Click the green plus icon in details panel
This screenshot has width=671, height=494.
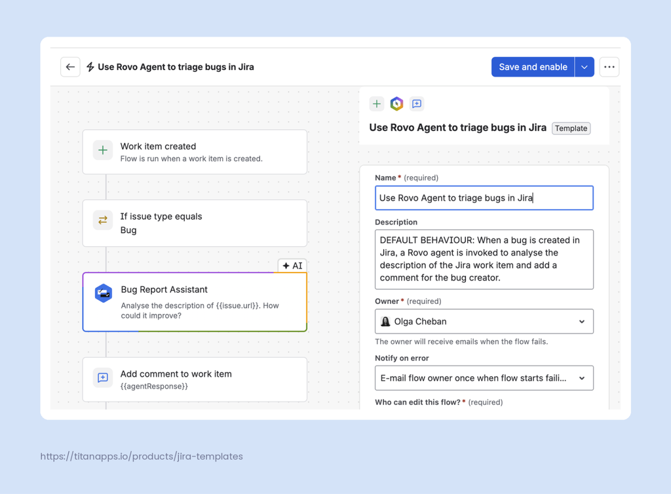point(377,104)
